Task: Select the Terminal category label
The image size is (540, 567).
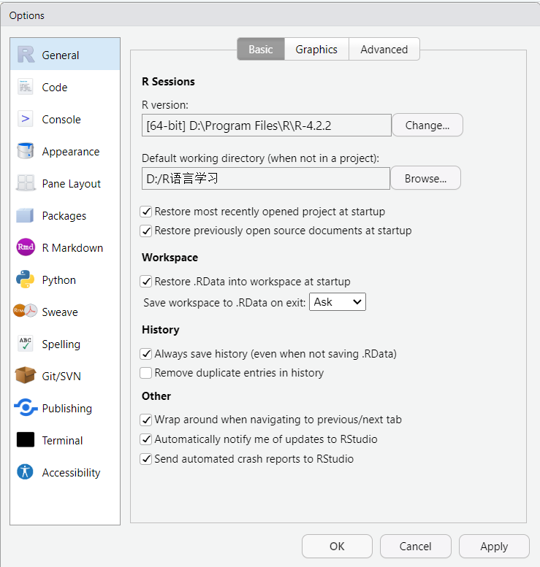Action: 62,441
